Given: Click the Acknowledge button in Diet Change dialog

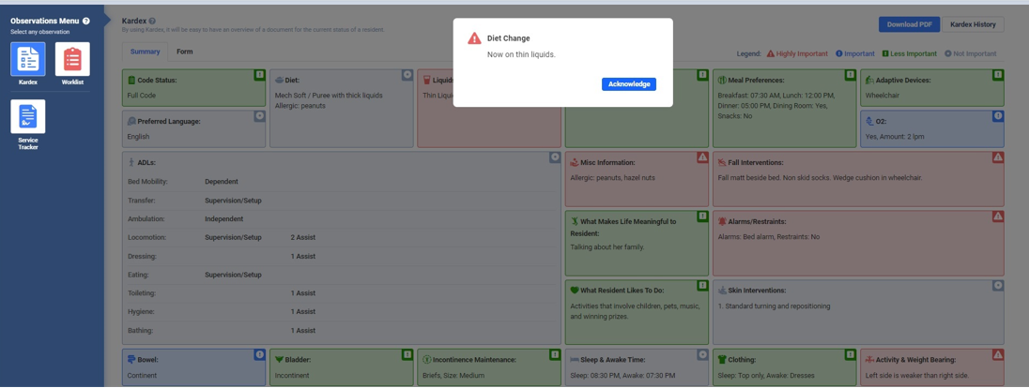Looking at the screenshot, I should tap(629, 84).
